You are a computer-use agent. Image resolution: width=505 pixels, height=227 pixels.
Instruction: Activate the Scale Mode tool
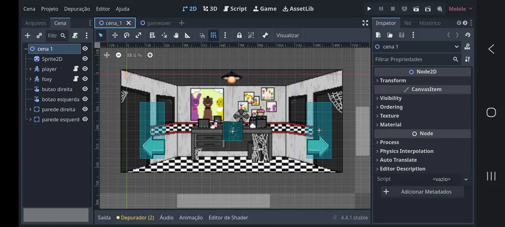click(138, 35)
